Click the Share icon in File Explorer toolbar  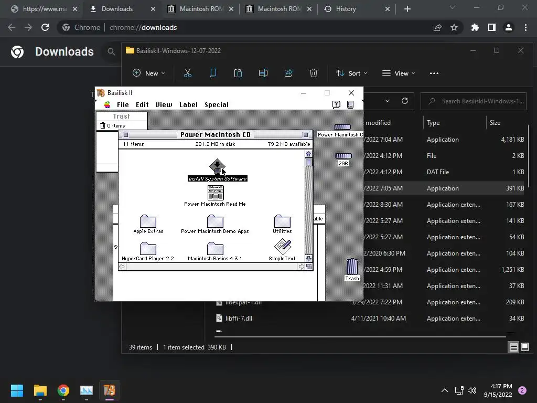pyautogui.click(x=288, y=73)
